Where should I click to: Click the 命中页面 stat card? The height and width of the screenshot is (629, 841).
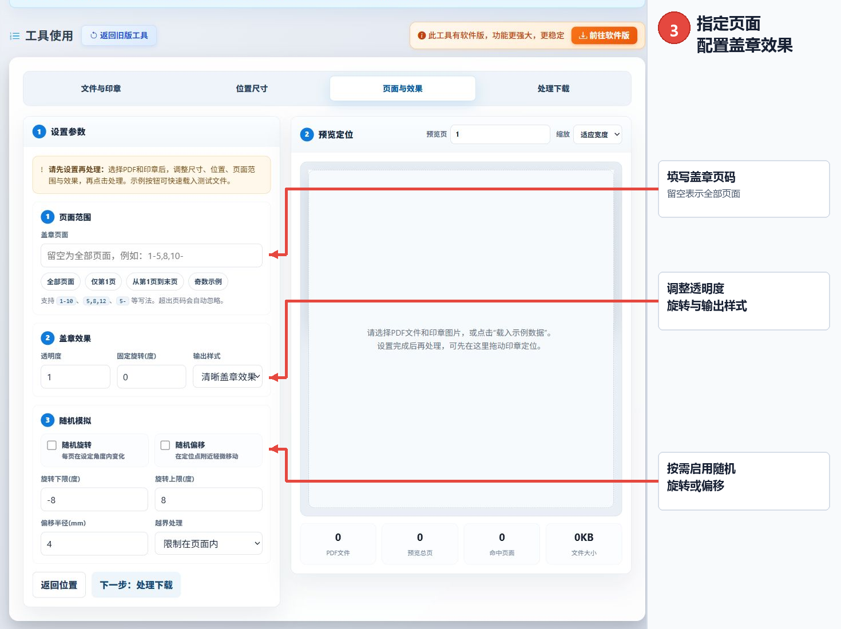point(502,544)
